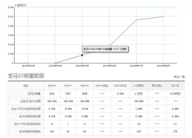
Task: Click the 4088 sales cell
Action: 85,94
